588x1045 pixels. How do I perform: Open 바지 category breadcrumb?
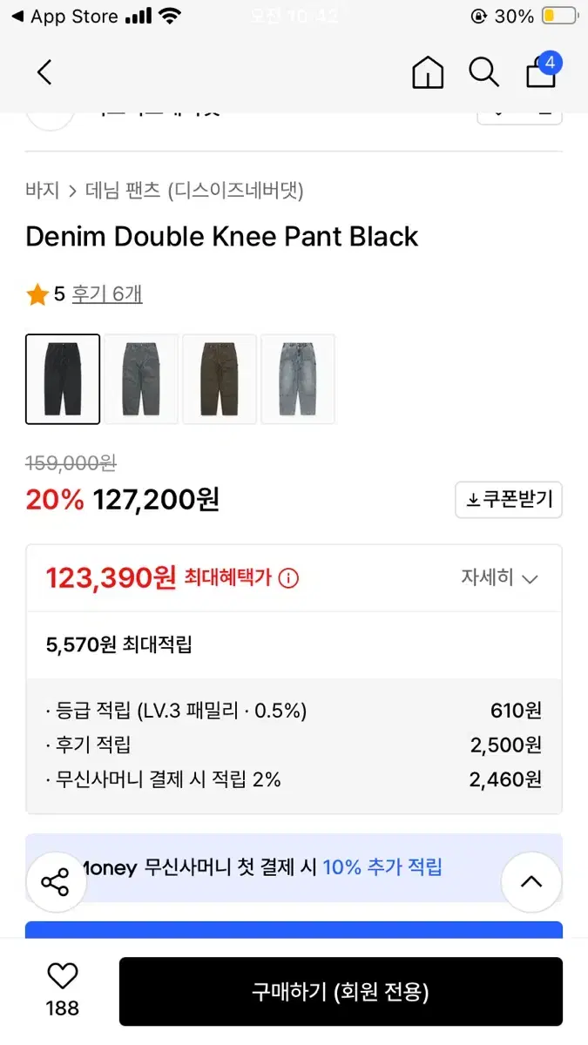point(42,190)
